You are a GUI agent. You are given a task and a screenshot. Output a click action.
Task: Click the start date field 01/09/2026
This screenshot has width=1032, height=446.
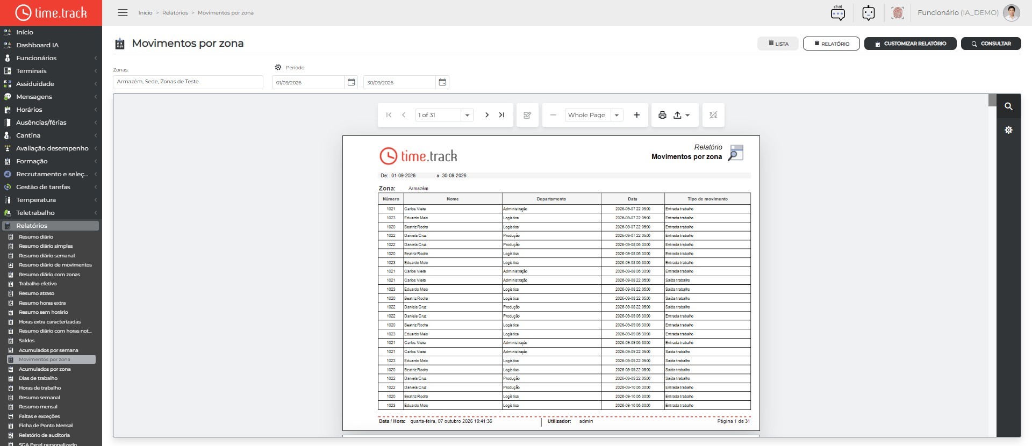[308, 82]
